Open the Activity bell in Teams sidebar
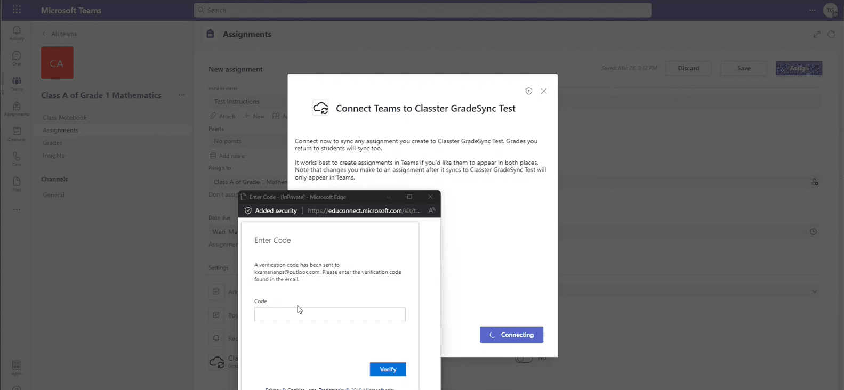This screenshot has width=844, height=390. 17,32
